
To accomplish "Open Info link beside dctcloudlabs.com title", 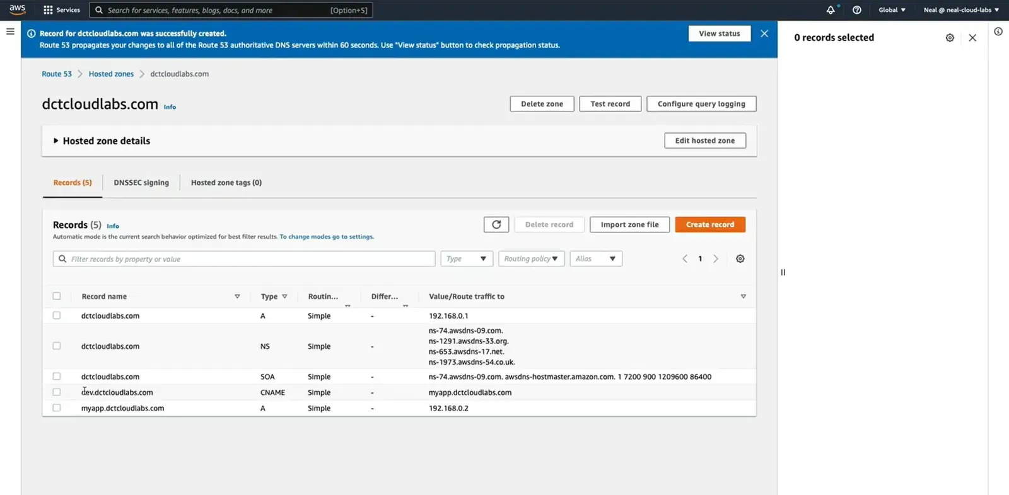I will (x=170, y=107).
